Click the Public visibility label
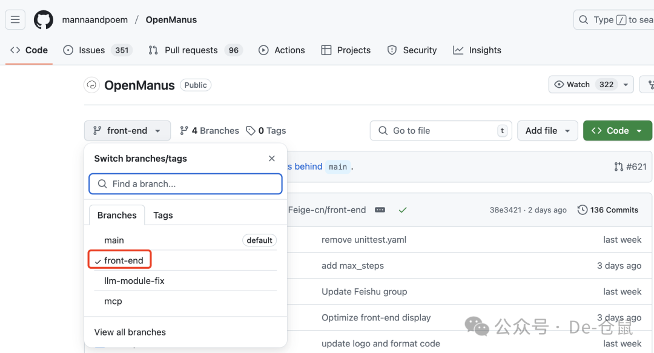This screenshot has width=654, height=353. pyautogui.click(x=195, y=85)
